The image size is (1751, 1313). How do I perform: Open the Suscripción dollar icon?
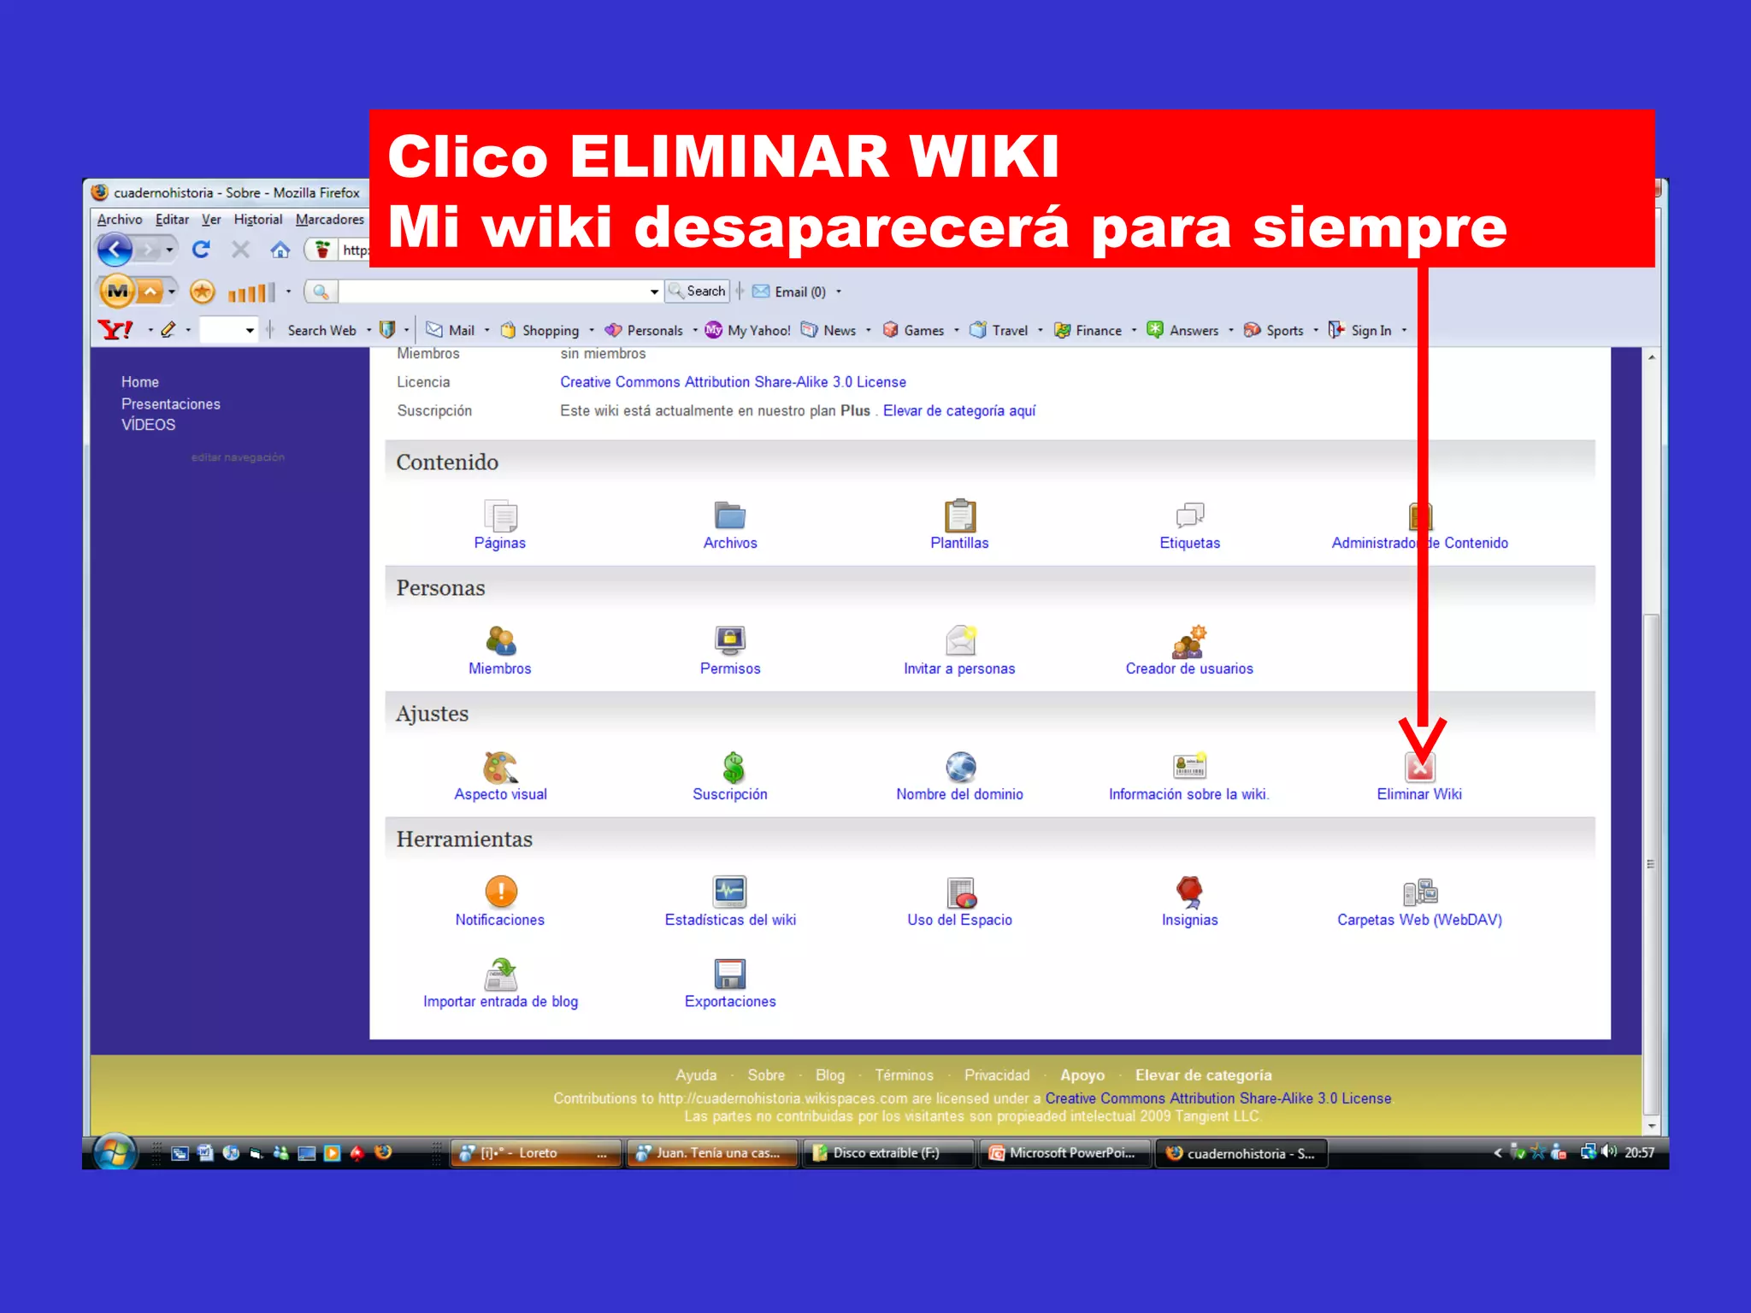733,767
